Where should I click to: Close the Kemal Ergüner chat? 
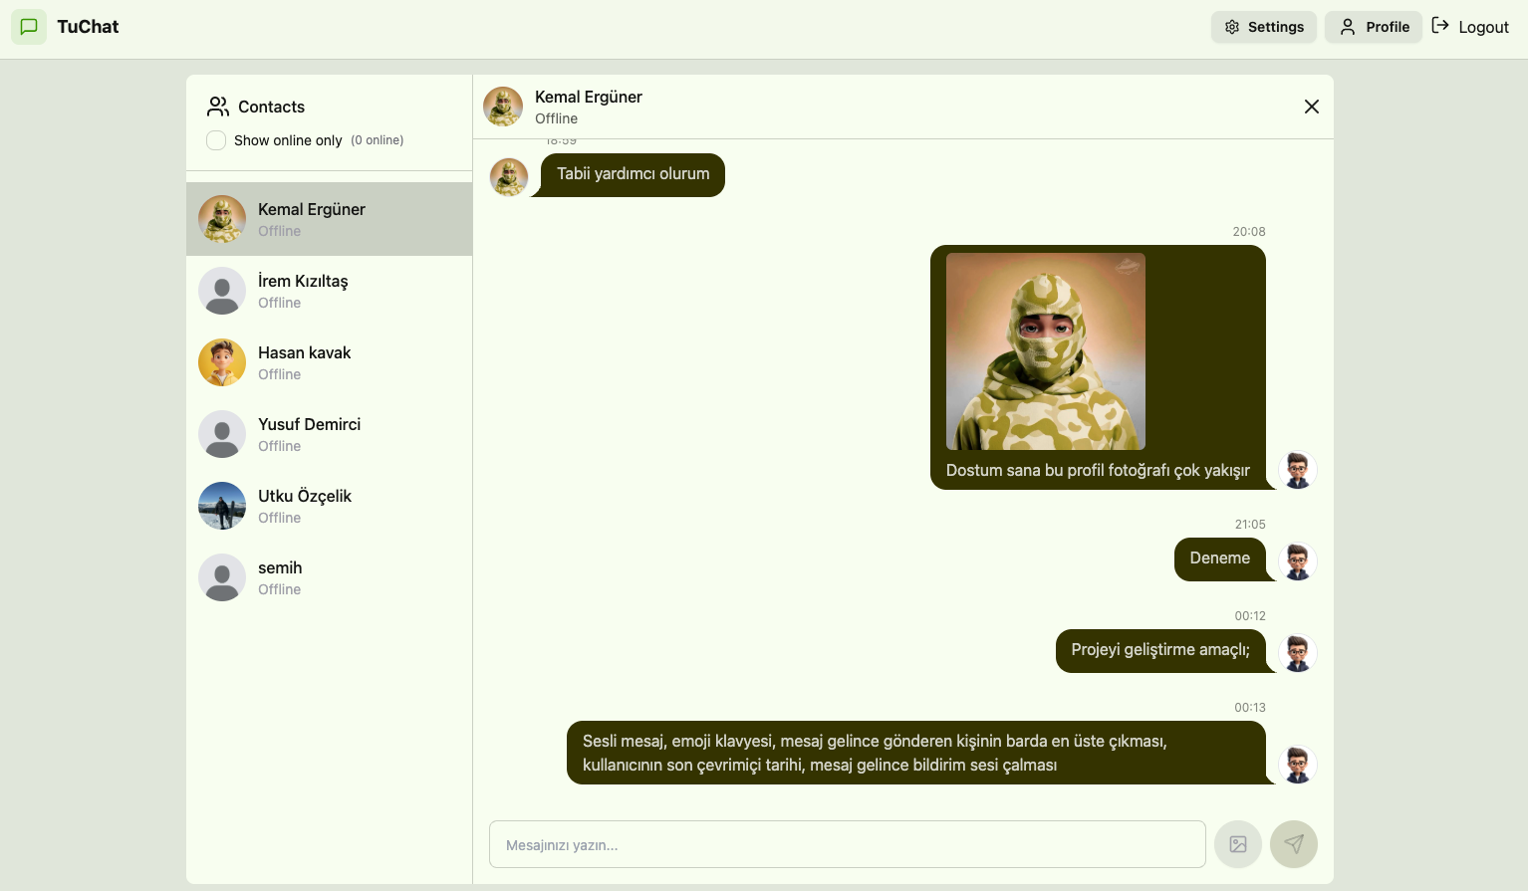click(x=1311, y=107)
